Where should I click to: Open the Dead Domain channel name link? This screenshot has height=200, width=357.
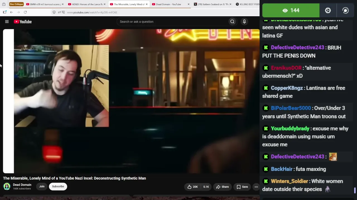[x=22, y=185]
